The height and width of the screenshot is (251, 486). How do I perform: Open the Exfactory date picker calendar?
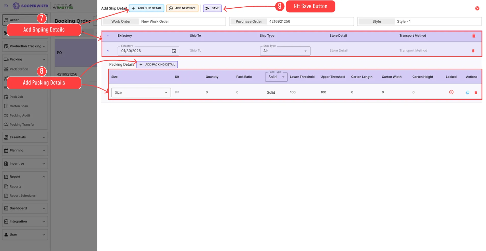(174, 51)
